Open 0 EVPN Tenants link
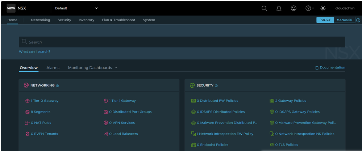The height and width of the screenshot is (151, 362). click(x=44, y=134)
